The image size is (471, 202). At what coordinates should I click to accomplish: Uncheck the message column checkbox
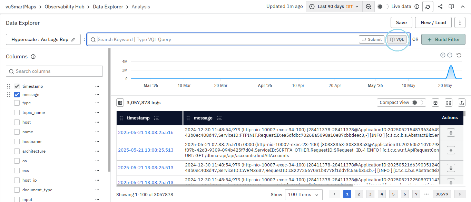[x=17, y=95]
